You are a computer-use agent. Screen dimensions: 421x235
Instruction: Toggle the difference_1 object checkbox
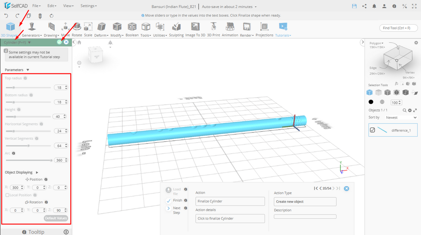click(372, 130)
